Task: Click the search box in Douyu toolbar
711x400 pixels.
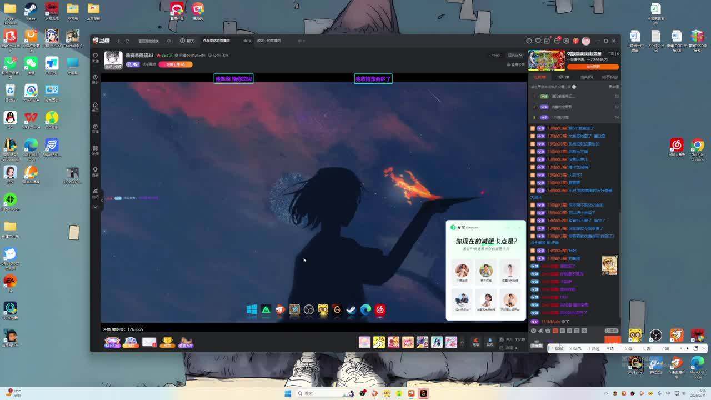Action: point(153,41)
